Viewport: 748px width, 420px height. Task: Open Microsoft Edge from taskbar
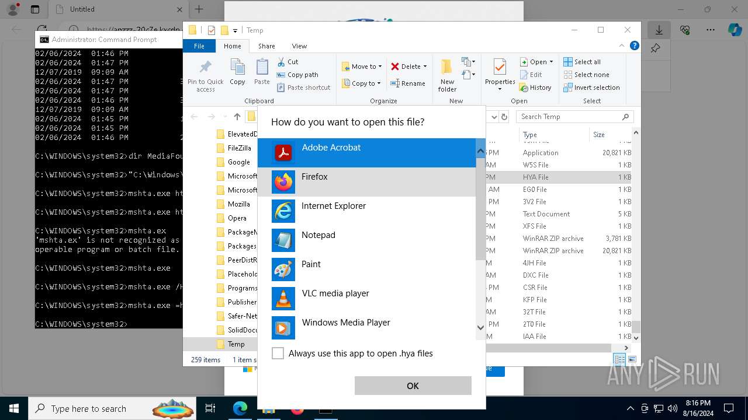coord(240,408)
